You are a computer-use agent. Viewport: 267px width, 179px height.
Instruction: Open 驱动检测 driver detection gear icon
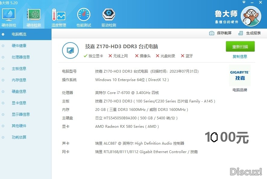pyautogui.click(x=109, y=18)
